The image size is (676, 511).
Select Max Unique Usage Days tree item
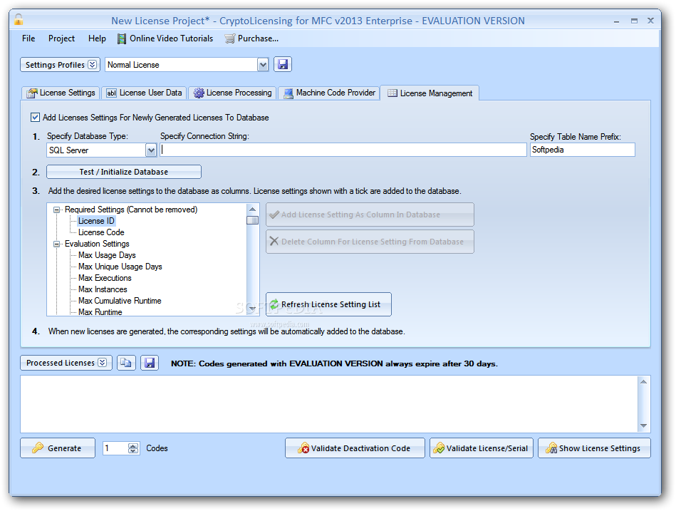120,267
